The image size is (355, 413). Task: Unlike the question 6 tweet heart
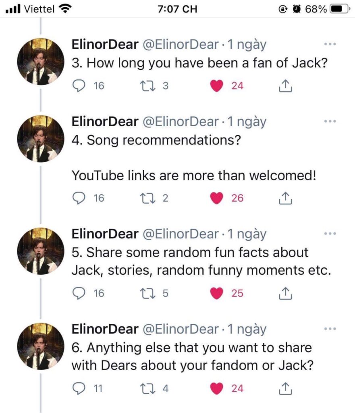tap(216, 389)
